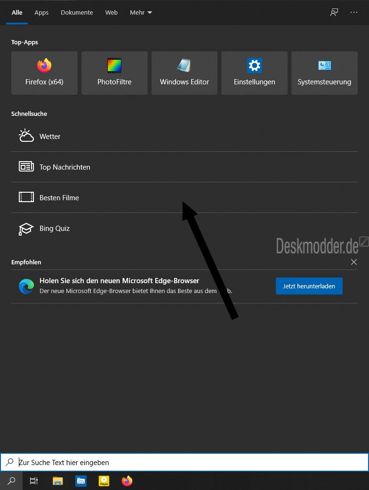Open Systemsteuerung control panel tile
Viewport: 369px width, 490px height.
(x=324, y=73)
